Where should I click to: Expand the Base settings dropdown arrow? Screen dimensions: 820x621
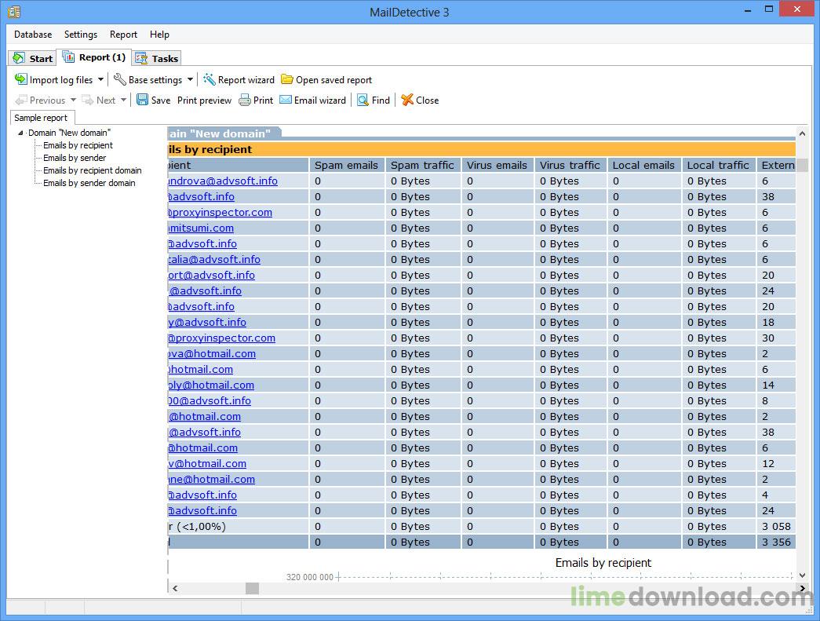(191, 79)
